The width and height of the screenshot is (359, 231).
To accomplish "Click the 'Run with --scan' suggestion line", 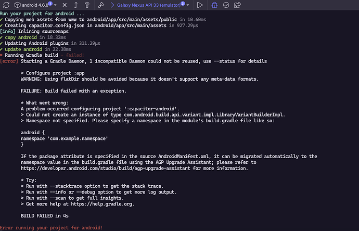I will point(72,198).
